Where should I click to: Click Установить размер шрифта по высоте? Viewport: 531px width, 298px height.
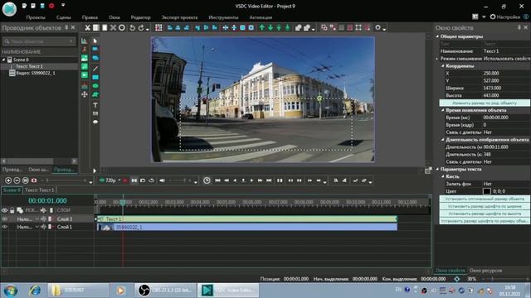[485, 214]
